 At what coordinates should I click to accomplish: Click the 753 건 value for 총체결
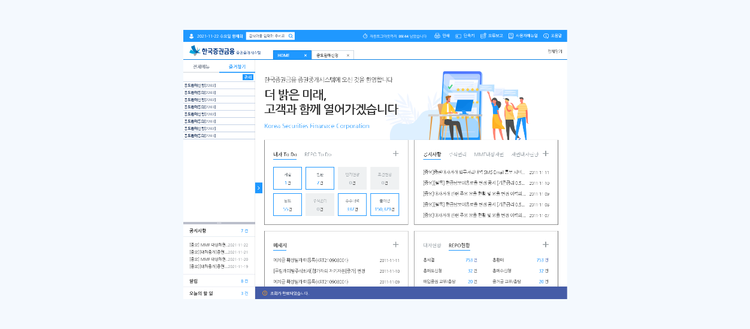(471, 260)
